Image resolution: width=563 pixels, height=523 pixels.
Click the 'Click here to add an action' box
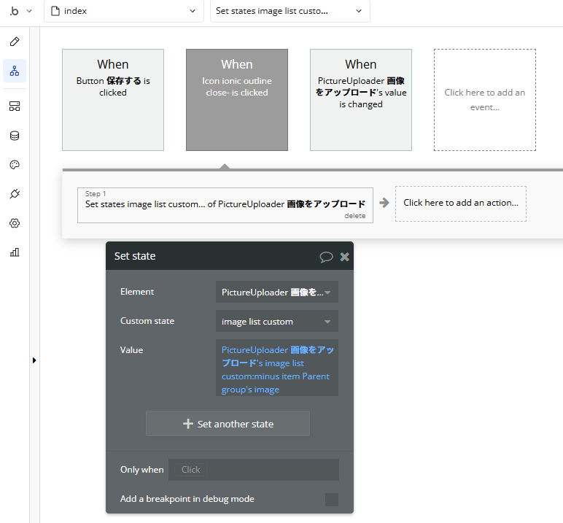coord(460,204)
